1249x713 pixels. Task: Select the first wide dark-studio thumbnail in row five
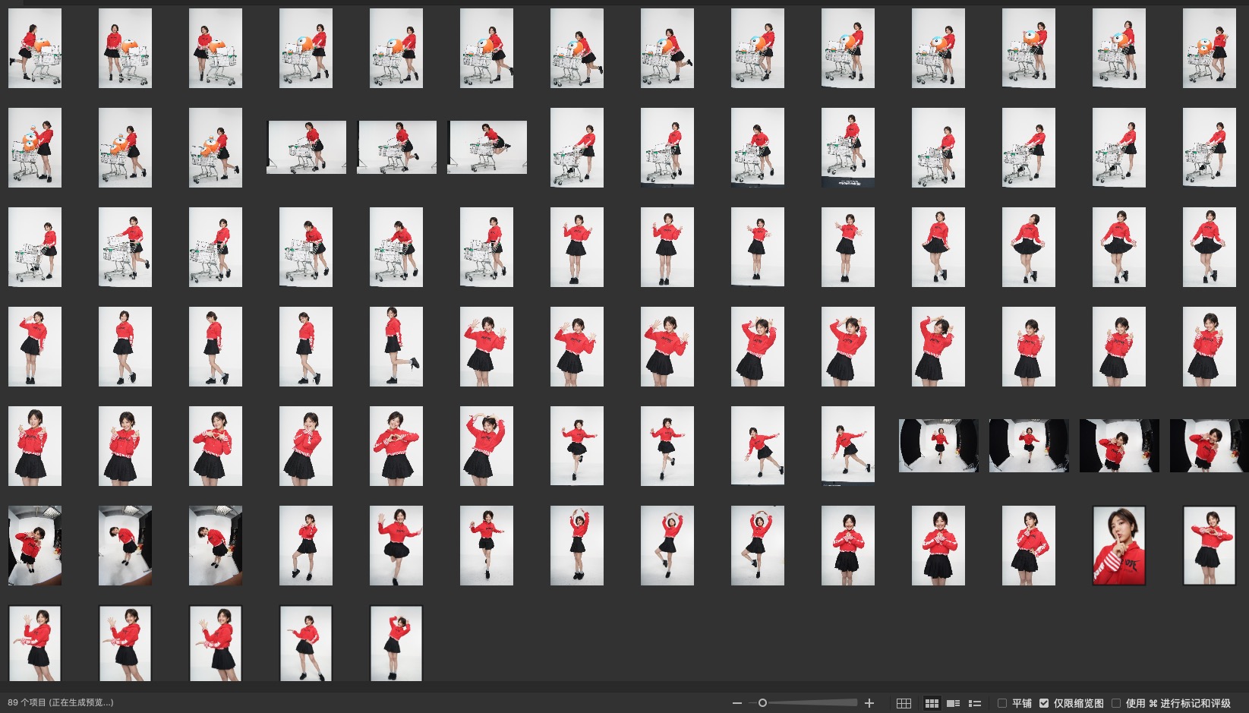(938, 446)
